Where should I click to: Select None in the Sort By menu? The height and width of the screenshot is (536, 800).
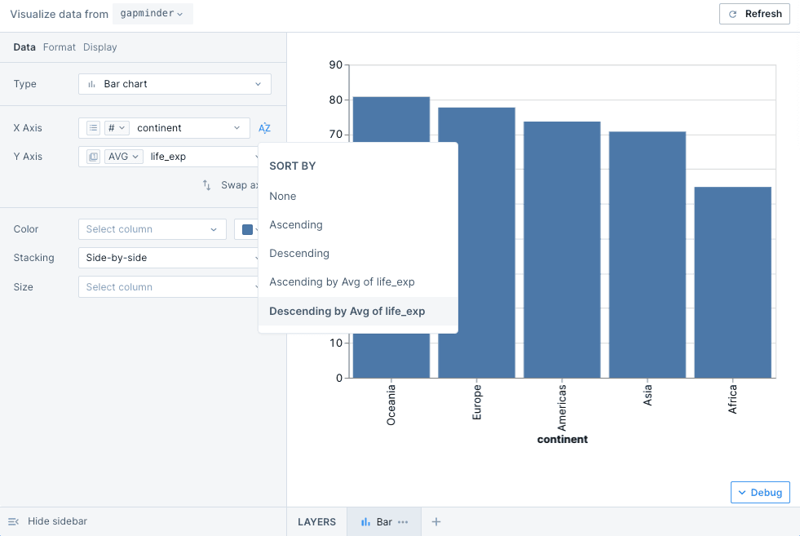coord(283,196)
